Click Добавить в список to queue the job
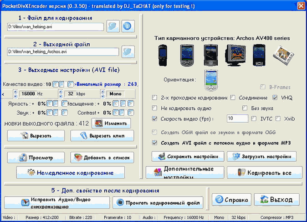 102,158
